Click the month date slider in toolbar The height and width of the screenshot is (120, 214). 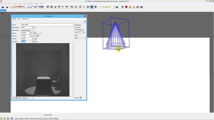17,7
